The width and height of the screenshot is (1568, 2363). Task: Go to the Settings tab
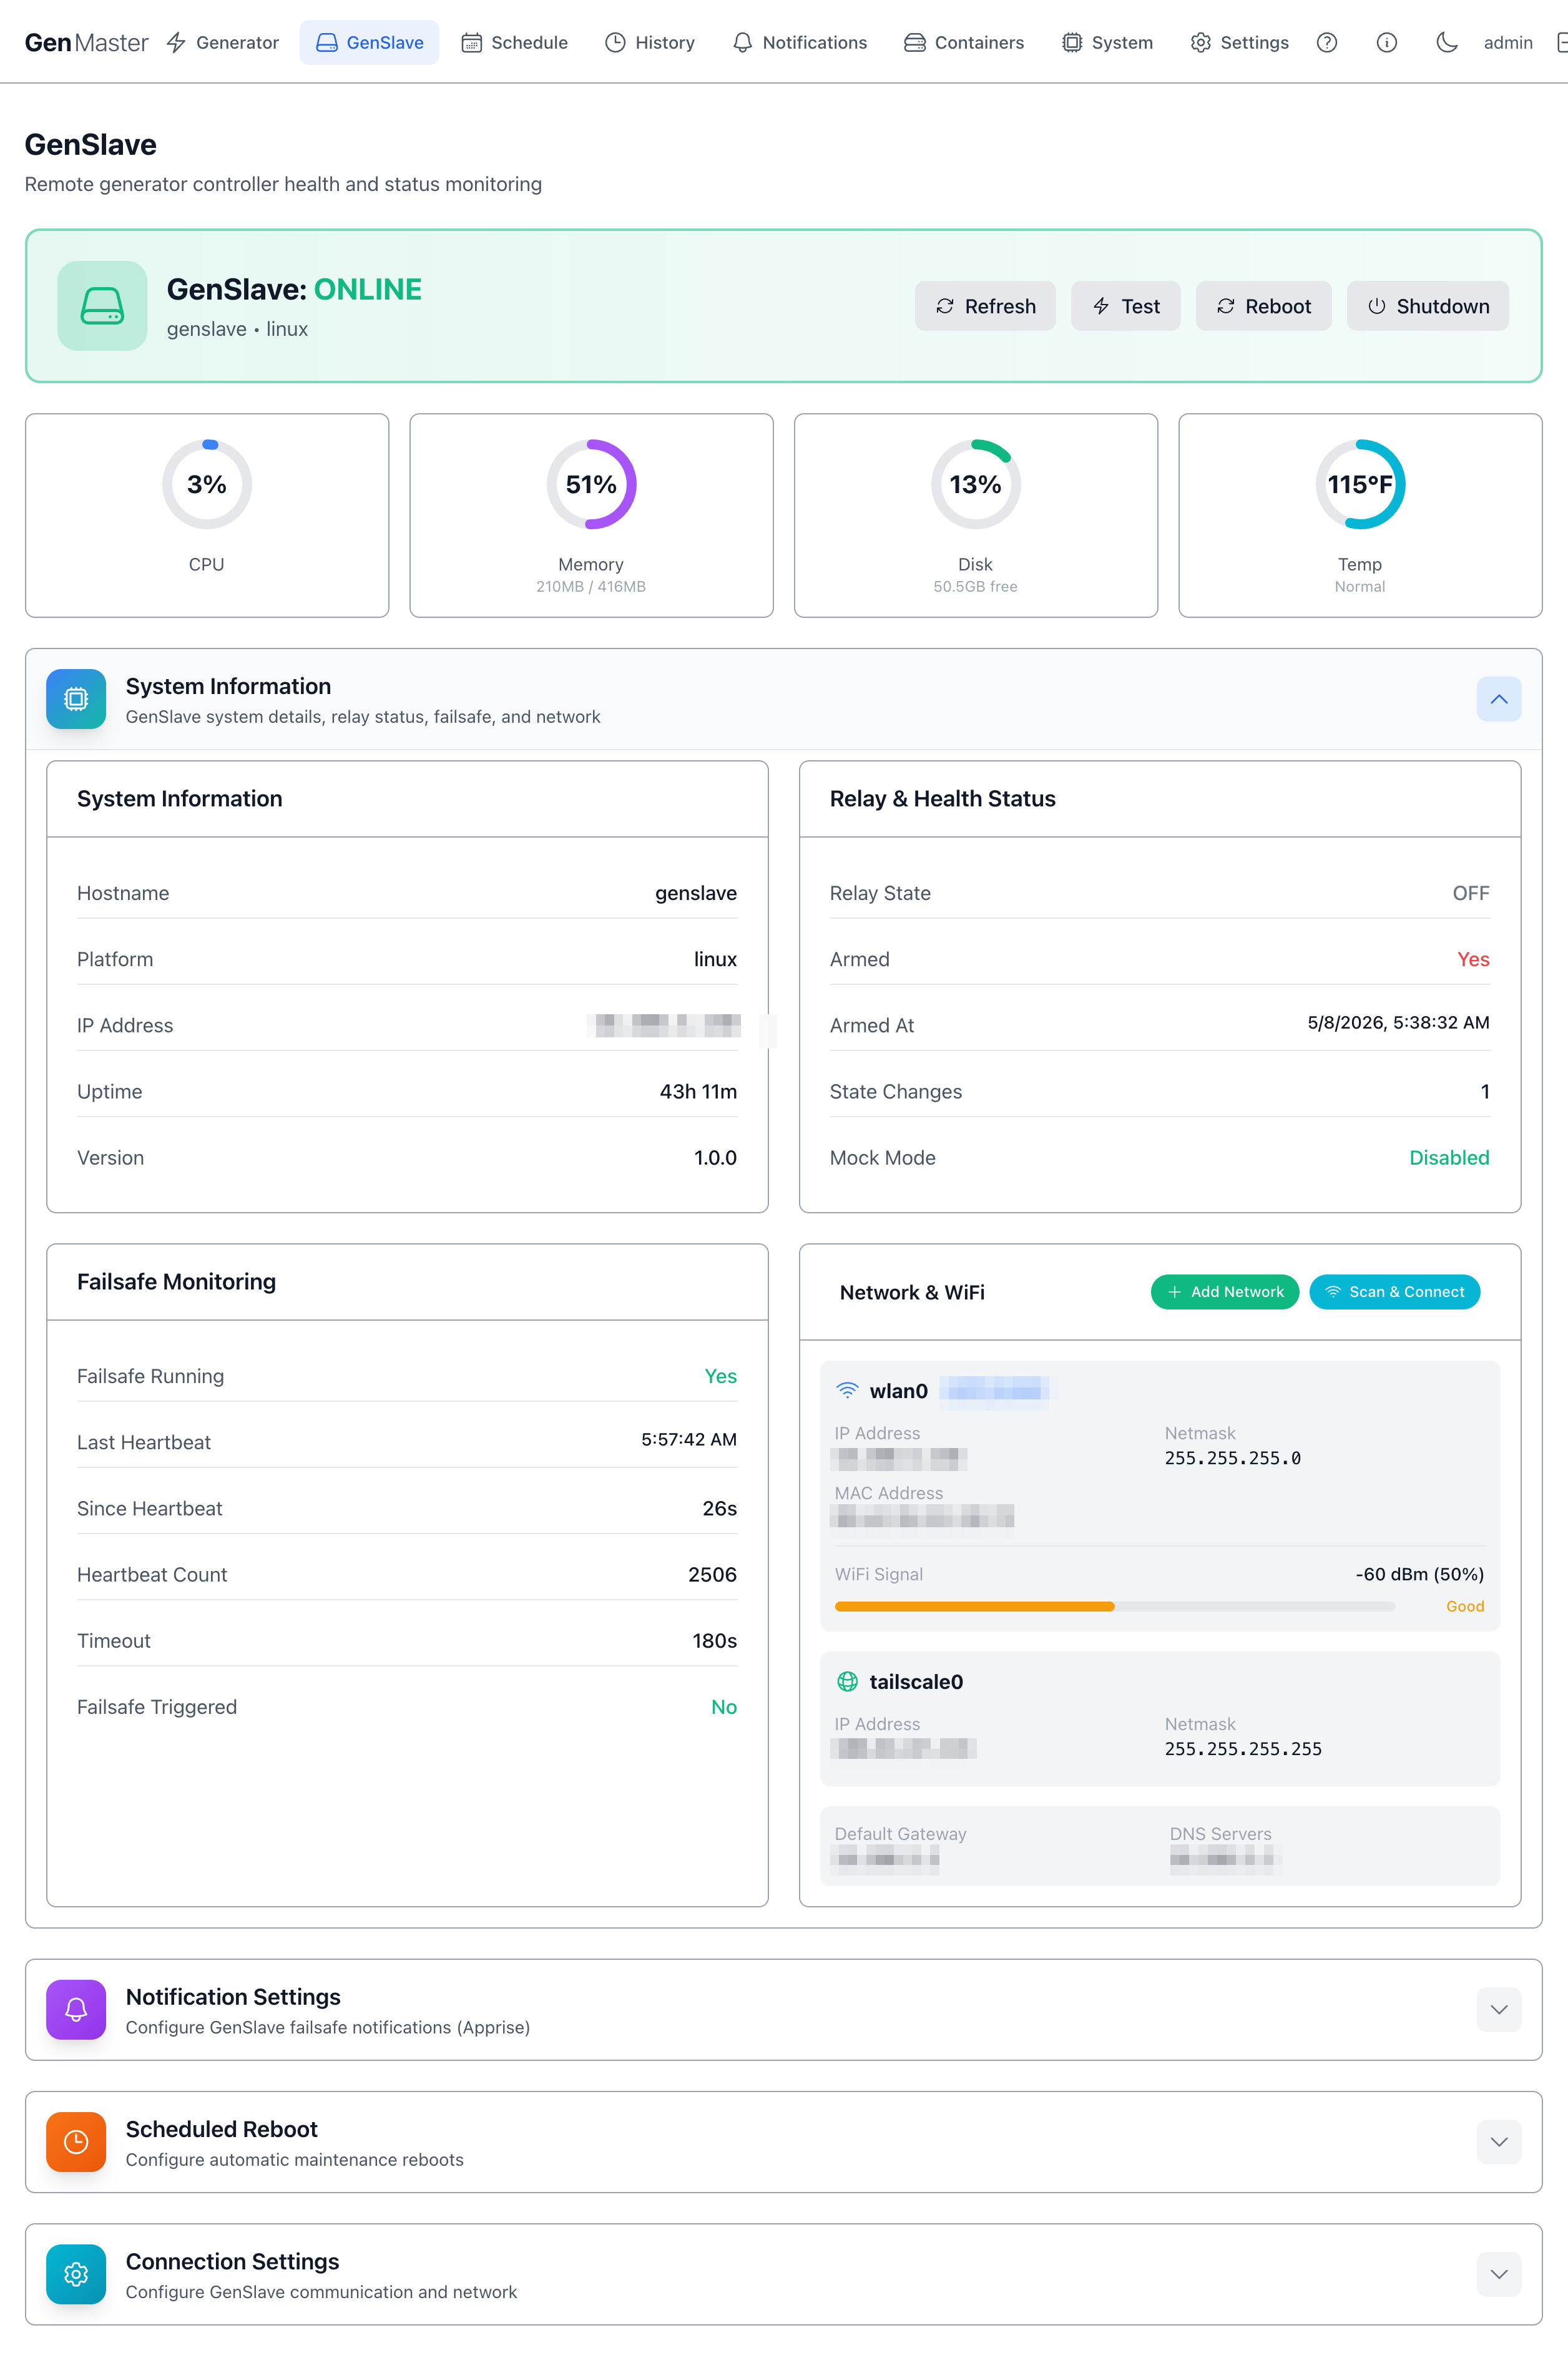pyautogui.click(x=1239, y=42)
